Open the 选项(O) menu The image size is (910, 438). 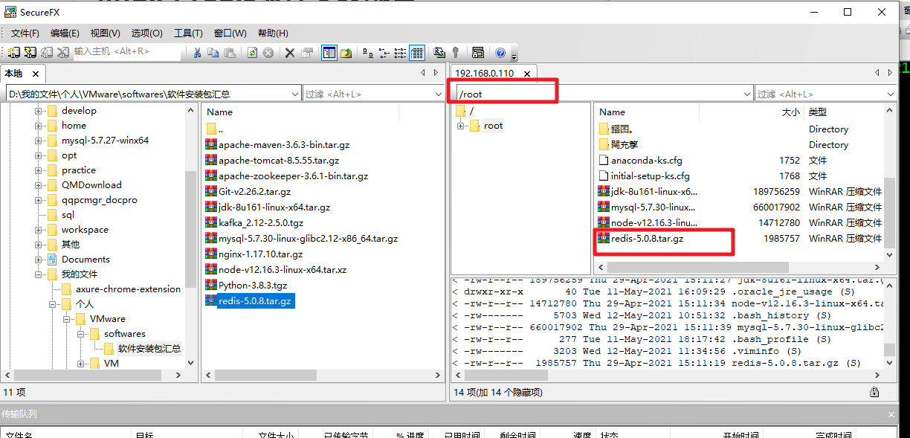pos(146,33)
